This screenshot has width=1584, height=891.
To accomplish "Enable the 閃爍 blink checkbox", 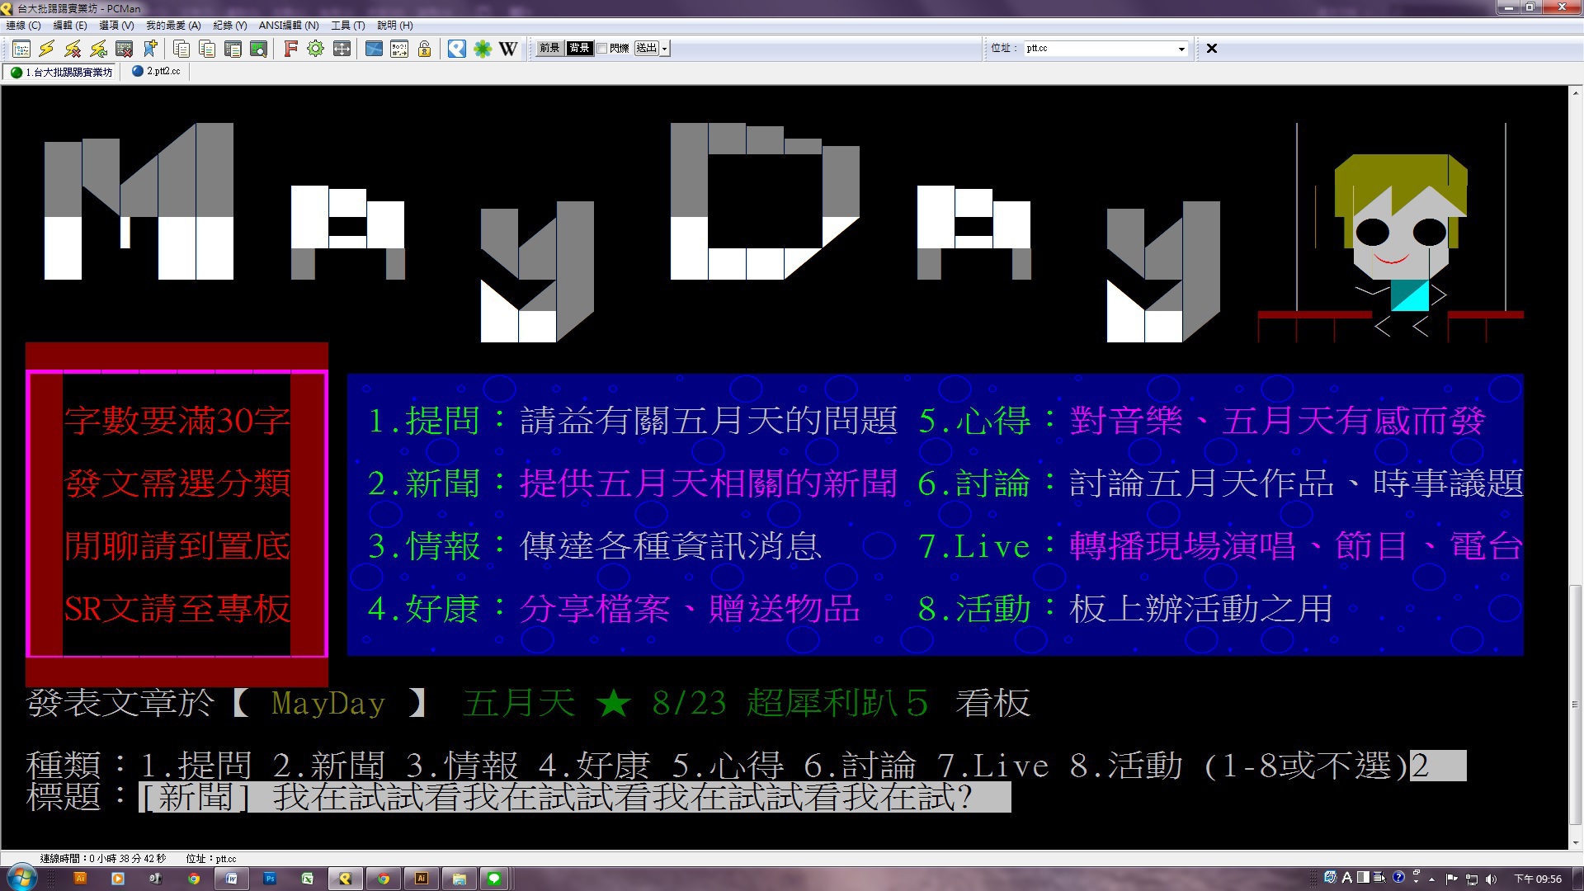I will coord(602,49).
